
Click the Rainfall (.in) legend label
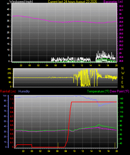(8, 91)
